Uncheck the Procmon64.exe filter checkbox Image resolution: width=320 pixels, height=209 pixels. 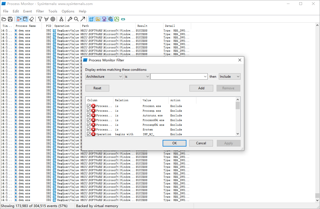point(89,120)
